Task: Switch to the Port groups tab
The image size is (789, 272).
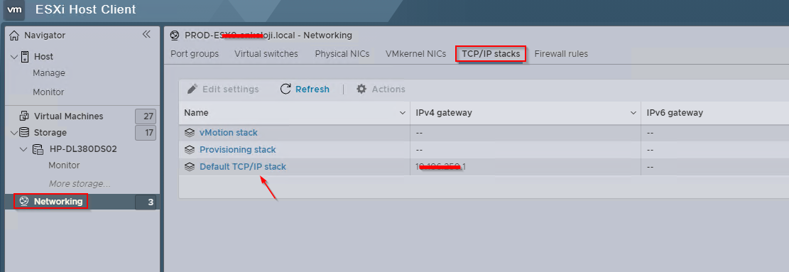Action: click(x=195, y=54)
